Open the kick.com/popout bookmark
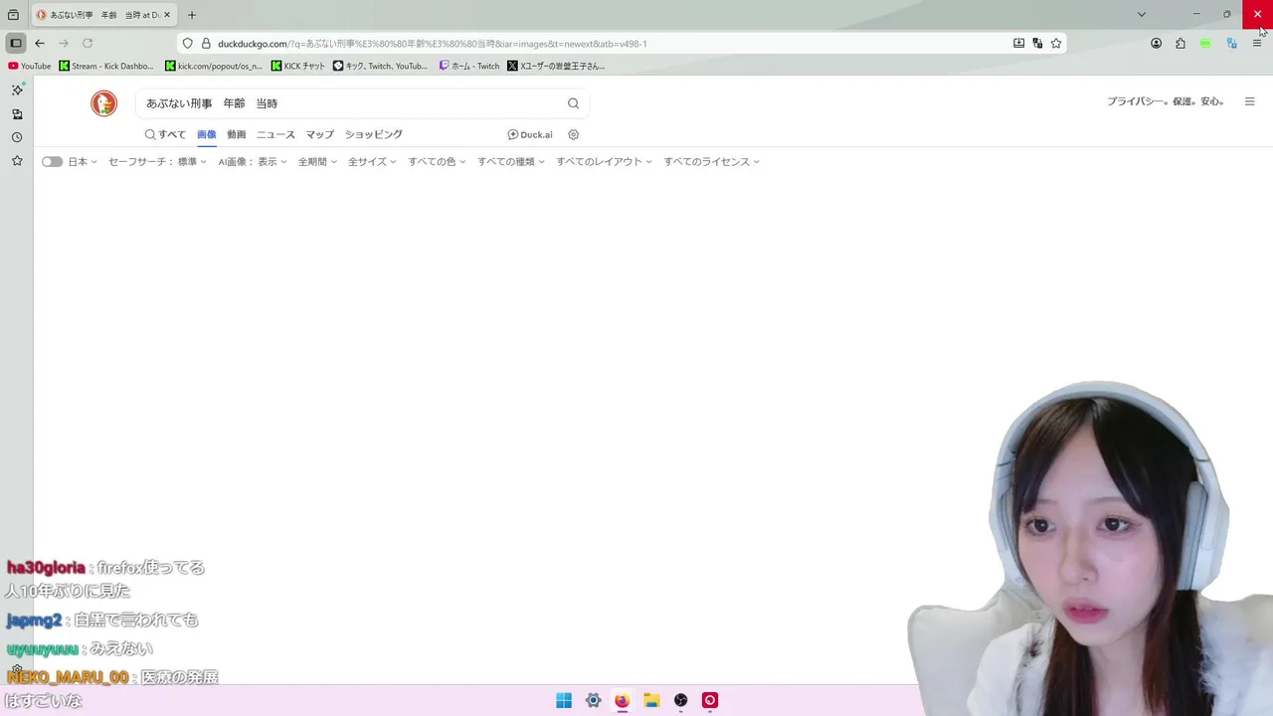 coord(214,66)
